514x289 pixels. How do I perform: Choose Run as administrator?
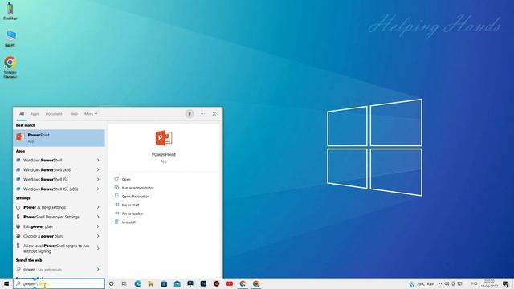coord(137,188)
